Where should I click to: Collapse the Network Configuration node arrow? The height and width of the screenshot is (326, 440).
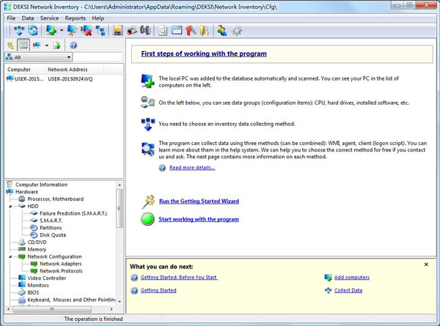coord(10,256)
